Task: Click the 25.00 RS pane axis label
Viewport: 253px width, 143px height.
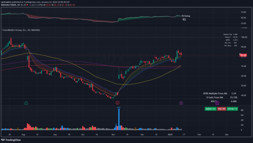Action: point(243,23)
